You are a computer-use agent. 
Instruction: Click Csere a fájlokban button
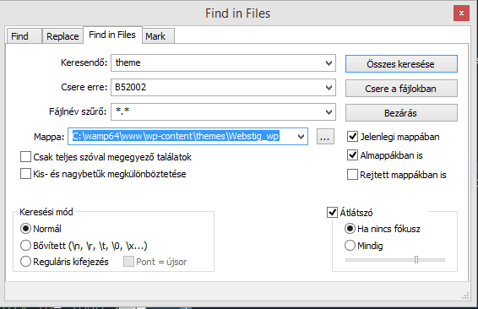(401, 89)
